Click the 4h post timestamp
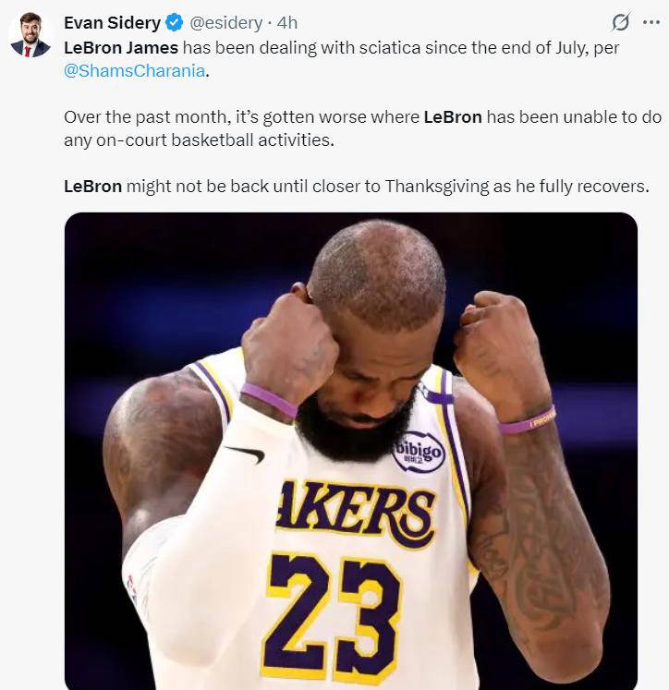Image resolution: width=669 pixels, height=690 pixels. (x=287, y=23)
